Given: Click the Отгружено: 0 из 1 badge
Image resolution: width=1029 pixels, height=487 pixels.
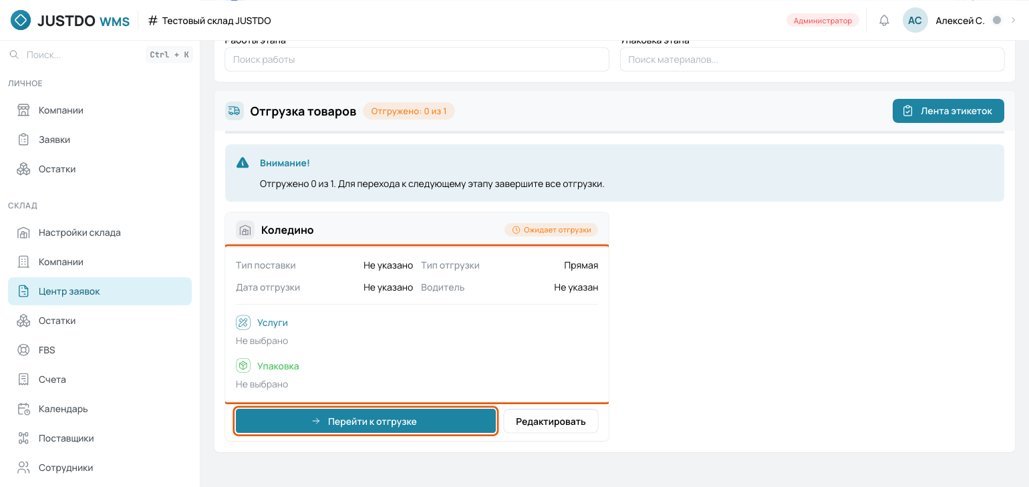Looking at the screenshot, I should point(409,111).
